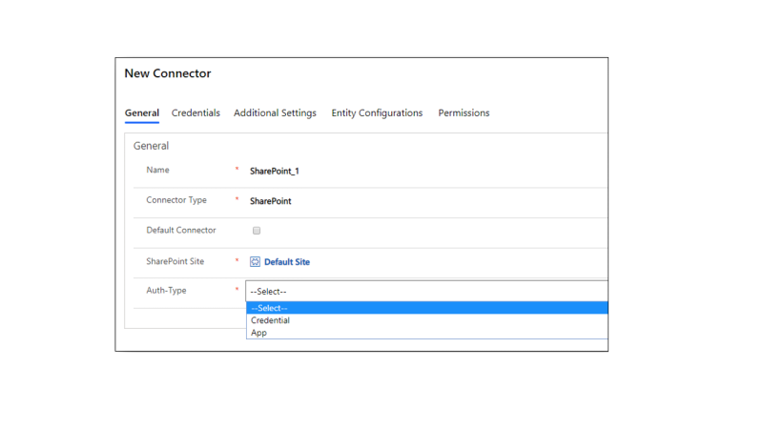Image resolution: width=763 pixels, height=429 pixels.
Task: Click the Connector Type label
Action: [x=176, y=201]
